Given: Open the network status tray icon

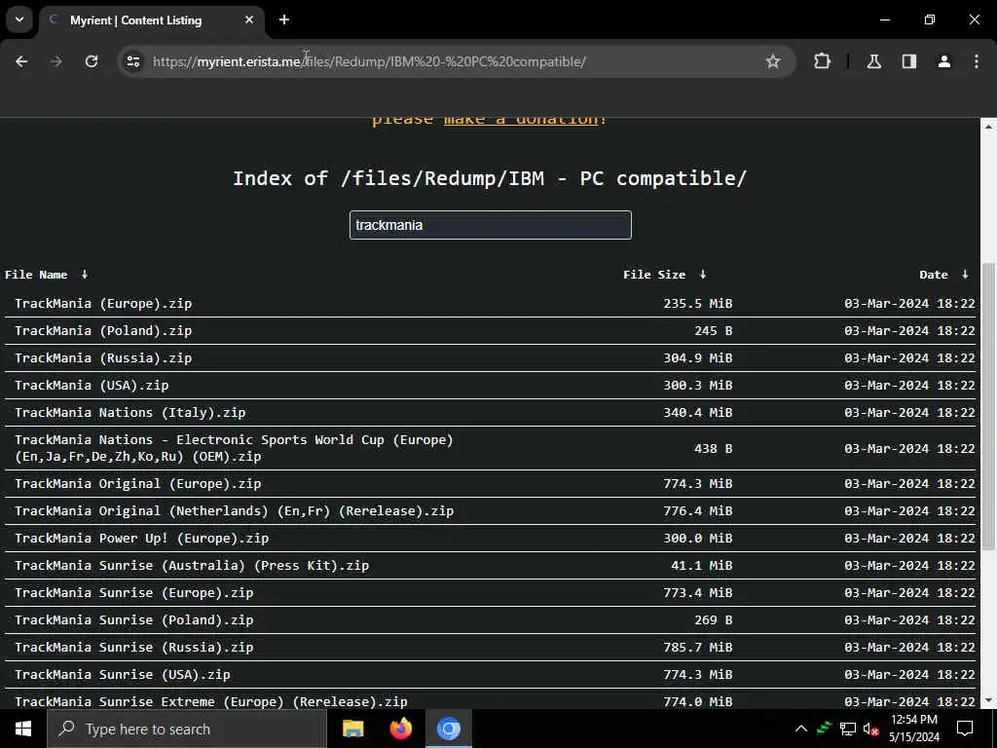Looking at the screenshot, I should (x=848, y=729).
